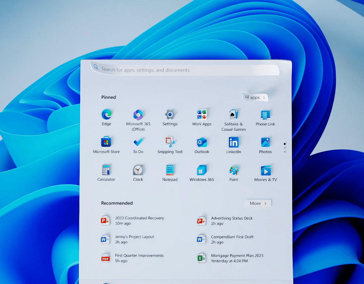Screen dimensions: 364x284
Task: Launch the To Do checkmark app
Action: pos(138,142)
